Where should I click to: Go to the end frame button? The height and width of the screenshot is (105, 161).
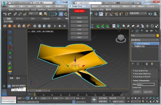143,98
